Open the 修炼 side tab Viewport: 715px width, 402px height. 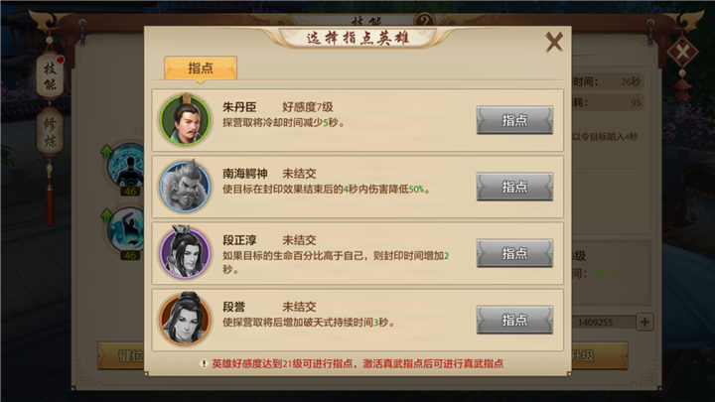51,132
